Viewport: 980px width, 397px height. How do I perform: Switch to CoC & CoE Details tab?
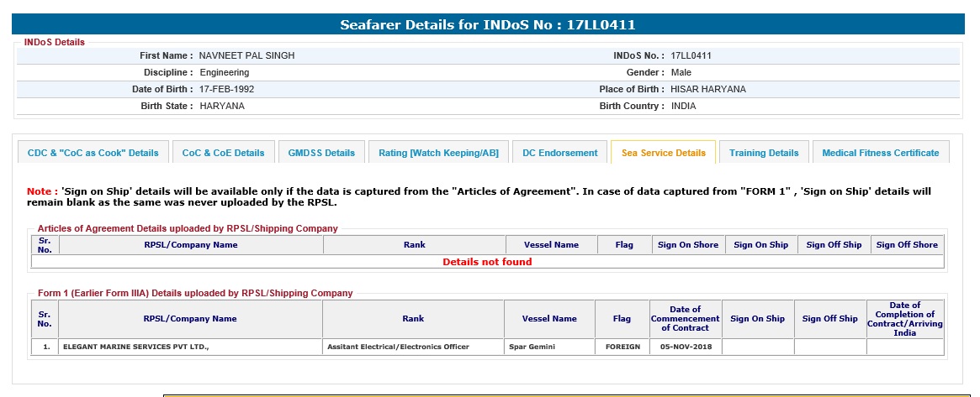click(223, 153)
